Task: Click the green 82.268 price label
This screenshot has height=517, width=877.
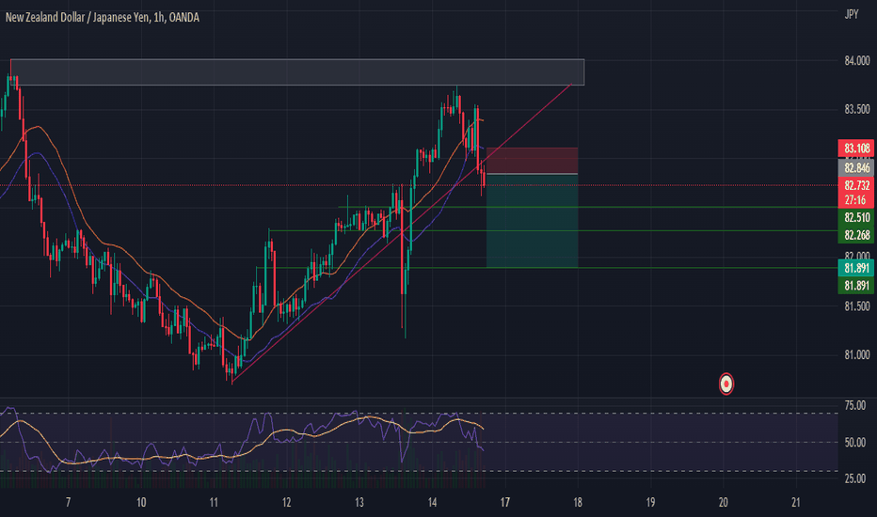Action: coord(856,235)
